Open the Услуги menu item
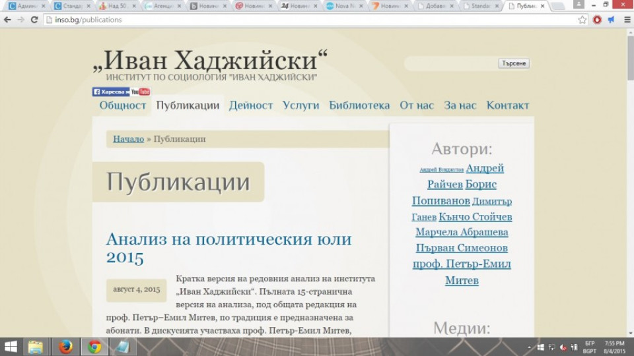The width and height of the screenshot is (634, 356). (301, 105)
